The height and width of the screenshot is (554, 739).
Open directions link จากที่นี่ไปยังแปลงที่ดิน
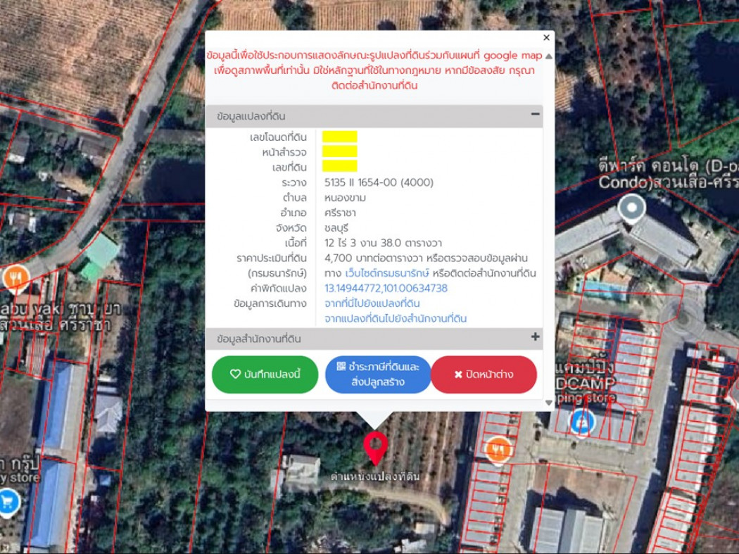(x=372, y=303)
